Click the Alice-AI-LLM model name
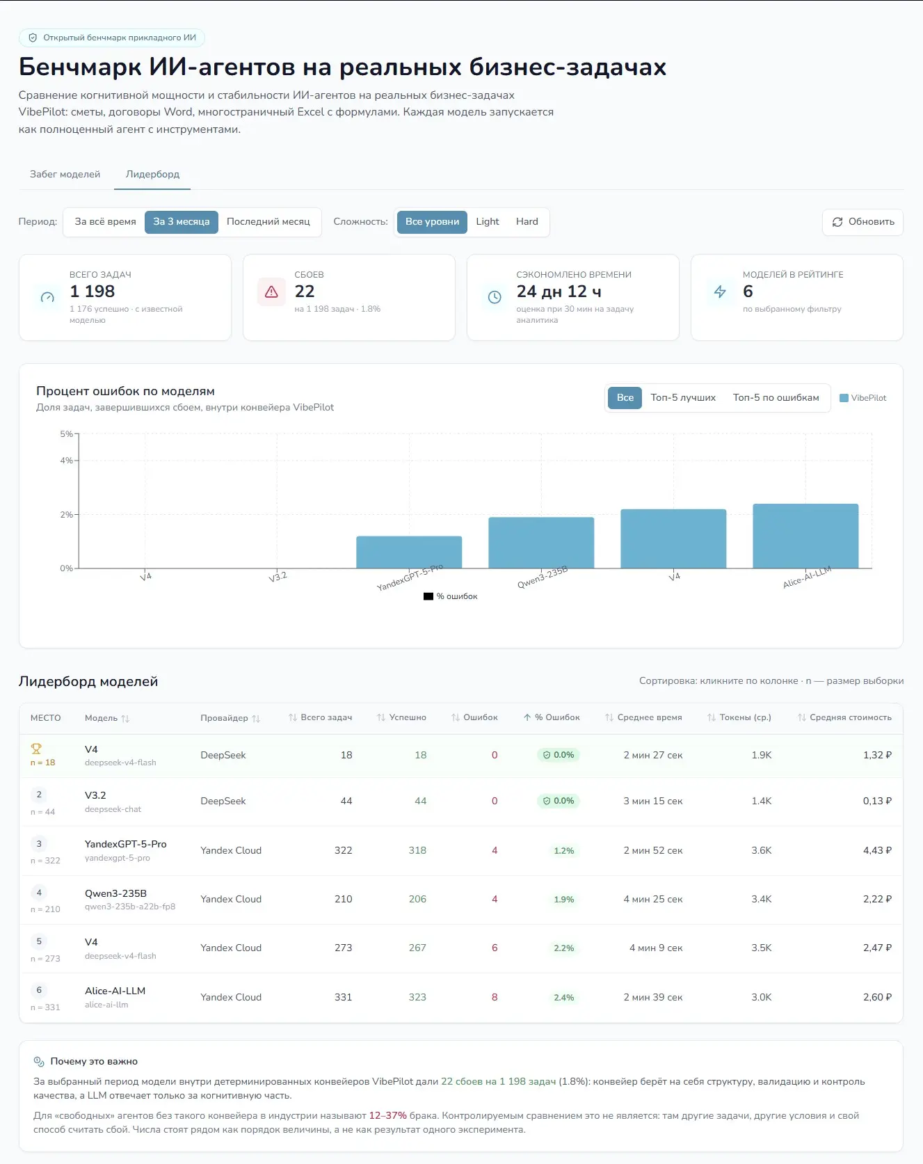The image size is (923, 1164). [115, 991]
